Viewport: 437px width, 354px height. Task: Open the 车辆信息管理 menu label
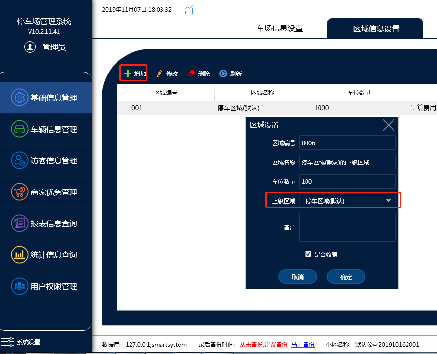(54, 129)
